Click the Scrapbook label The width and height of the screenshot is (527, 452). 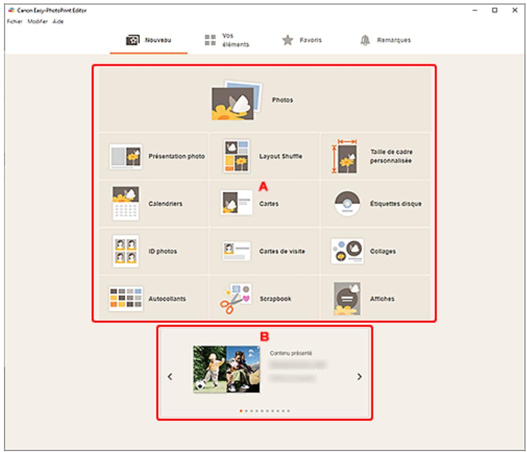pyautogui.click(x=275, y=299)
